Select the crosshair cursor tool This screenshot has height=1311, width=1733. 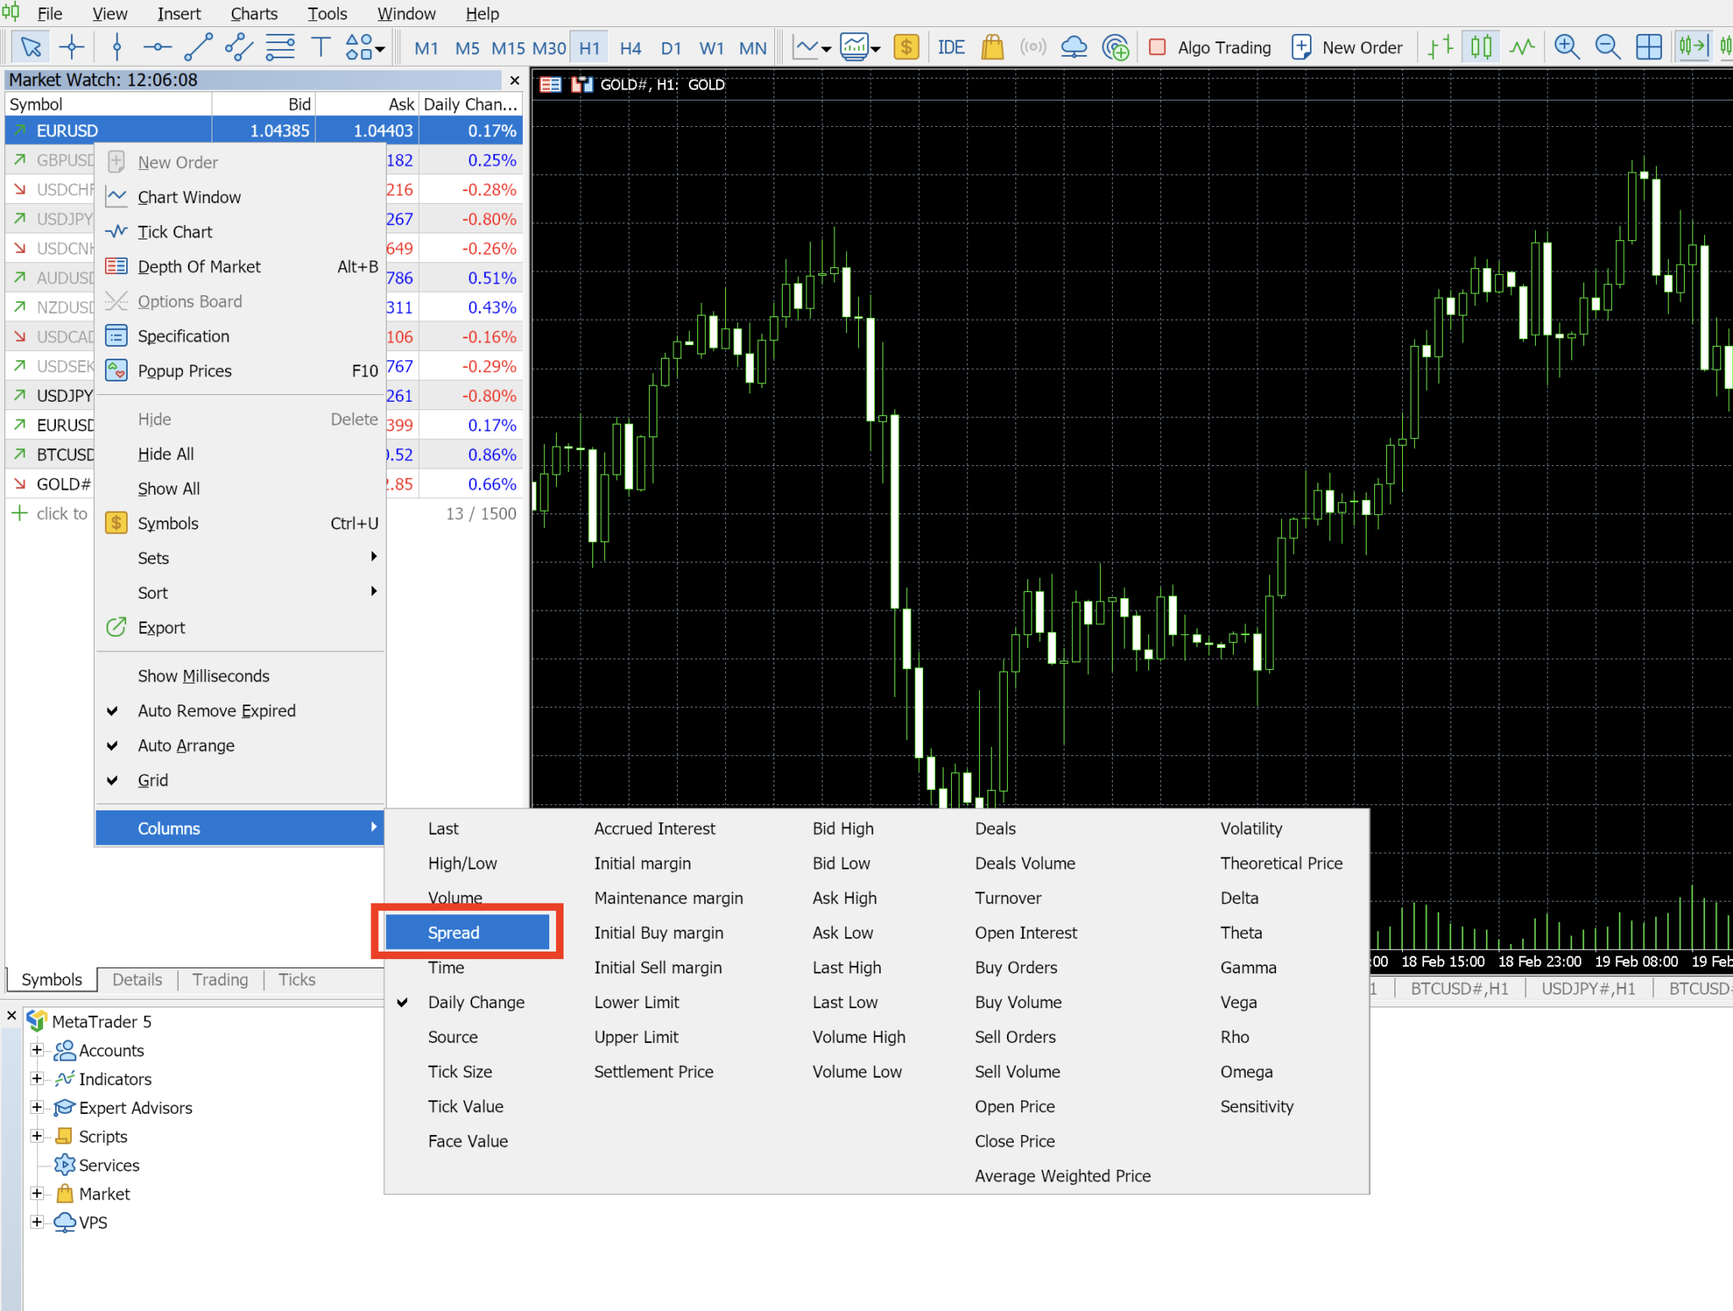pyautogui.click(x=72, y=47)
